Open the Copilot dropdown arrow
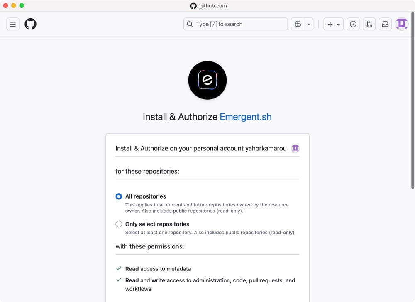Viewport: 415px width, 302px height. pyautogui.click(x=308, y=24)
